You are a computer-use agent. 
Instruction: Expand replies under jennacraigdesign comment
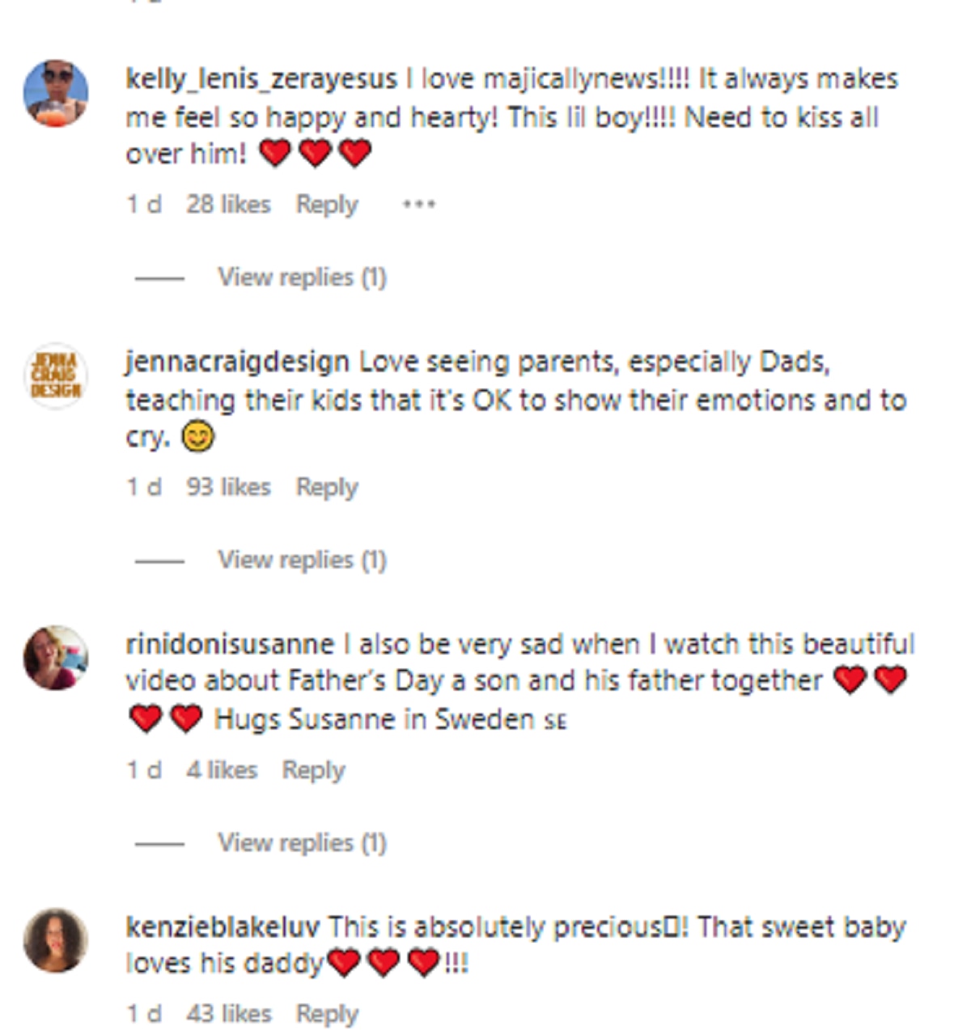click(x=301, y=560)
